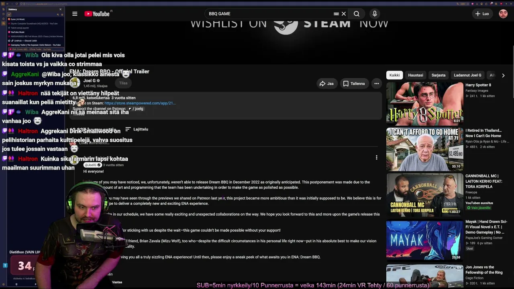This screenshot has height=289, width=514.
Task: Close the Sidebery panel
Action: point(61,9)
